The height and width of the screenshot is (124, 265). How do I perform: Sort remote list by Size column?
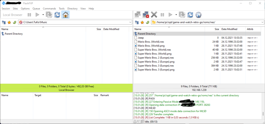click(212, 29)
